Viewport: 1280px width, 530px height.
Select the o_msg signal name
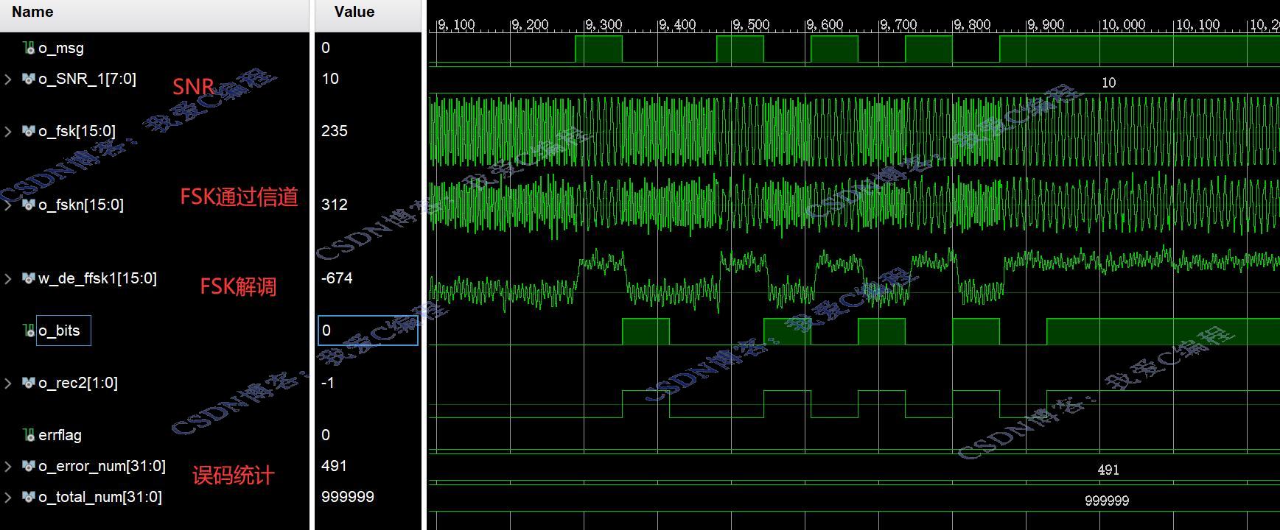(x=61, y=48)
